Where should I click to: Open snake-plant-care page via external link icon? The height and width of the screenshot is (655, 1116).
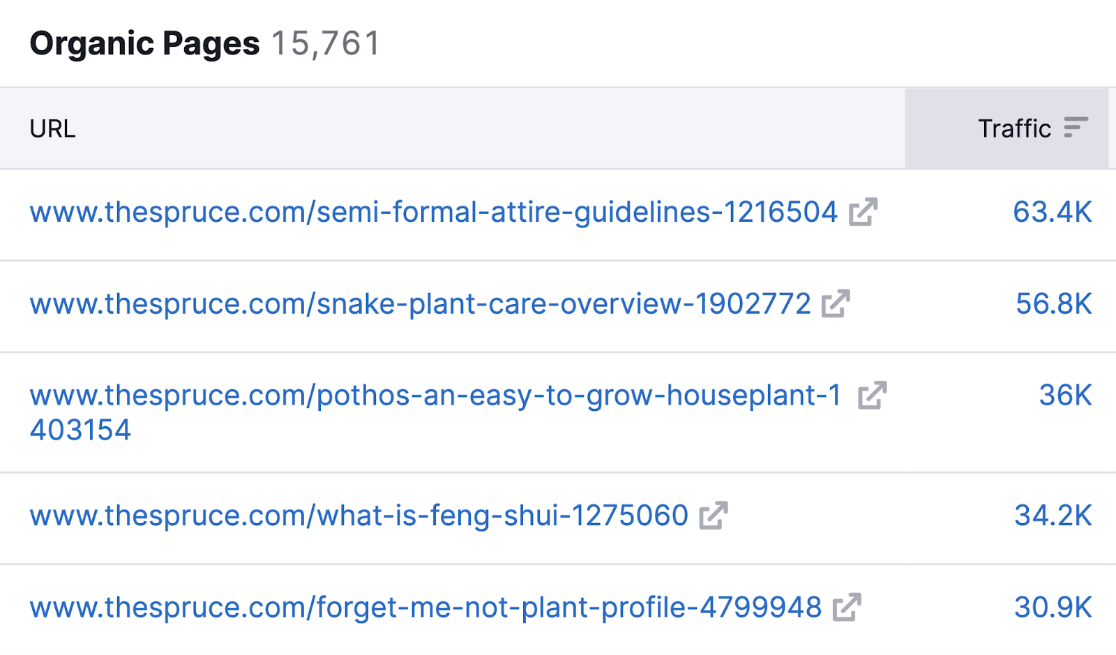click(836, 303)
